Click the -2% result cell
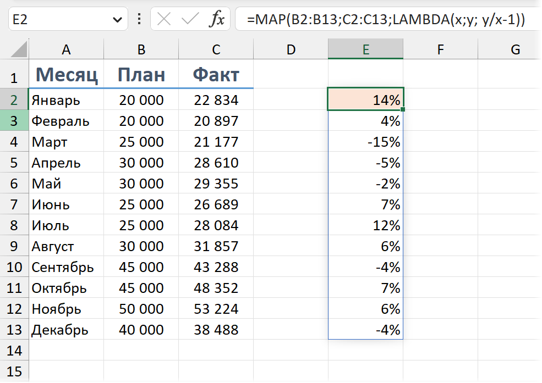542x383 pixels. (365, 184)
